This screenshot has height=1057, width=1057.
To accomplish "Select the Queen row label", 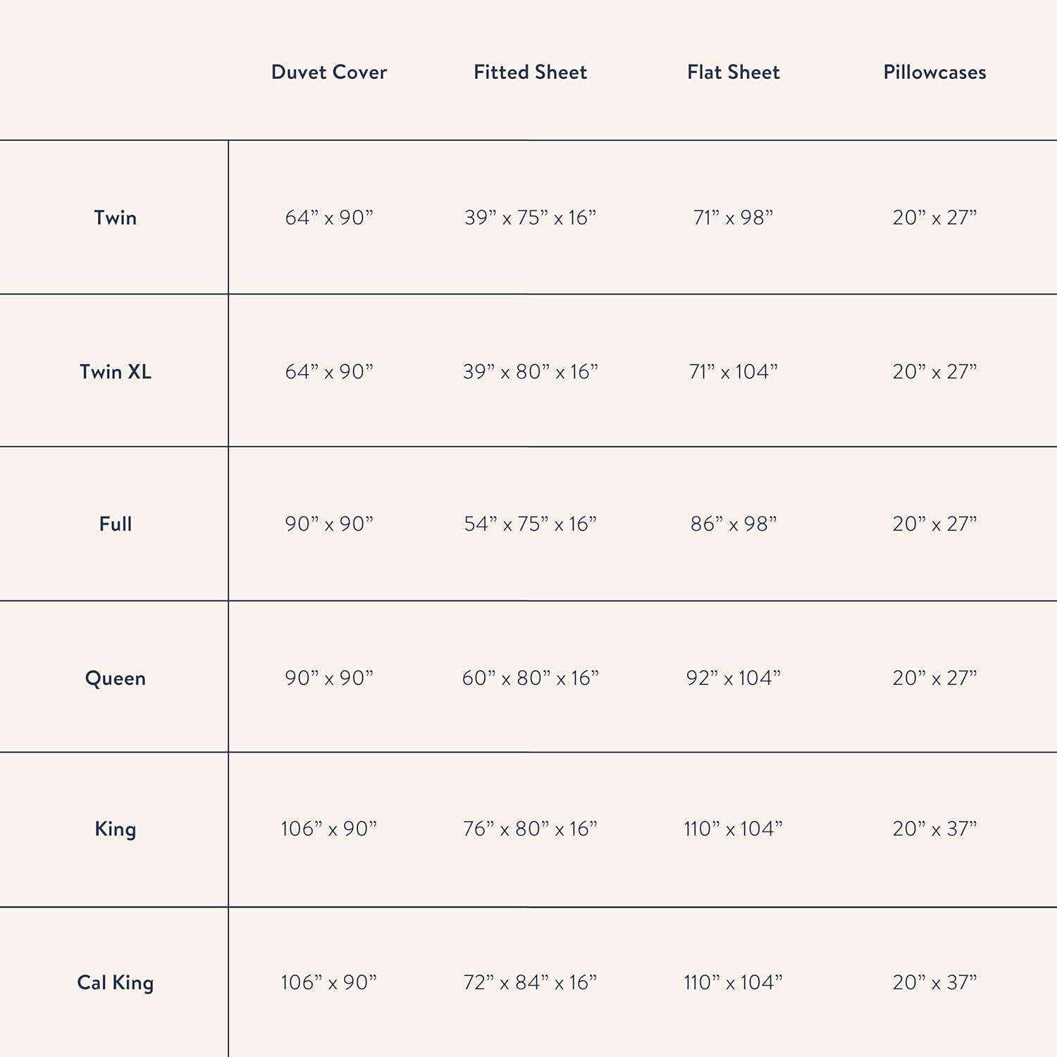I will coord(116,678).
